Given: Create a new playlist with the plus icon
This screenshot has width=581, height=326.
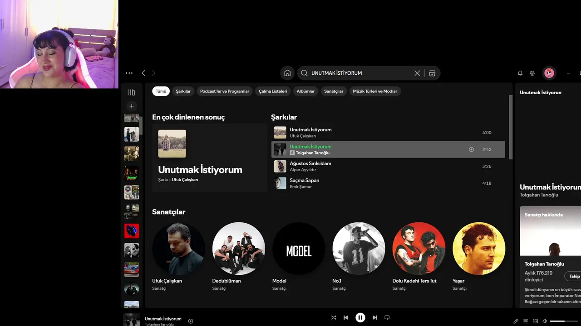Looking at the screenshot, I should coord(132,106).
